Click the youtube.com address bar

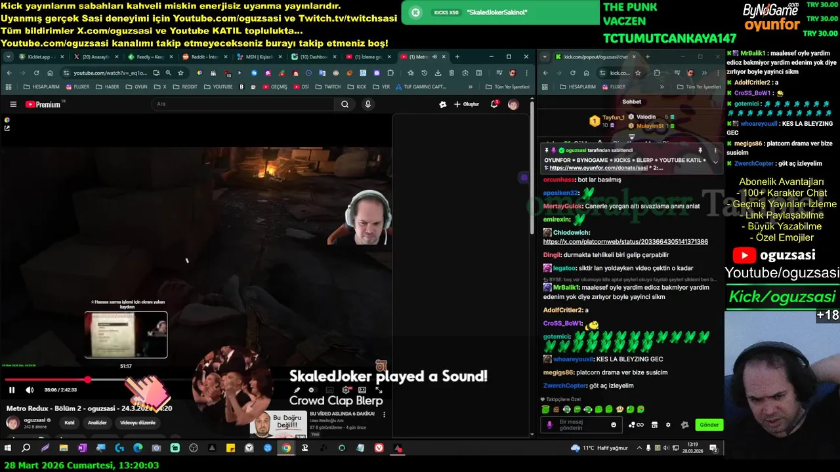[112, 73]
